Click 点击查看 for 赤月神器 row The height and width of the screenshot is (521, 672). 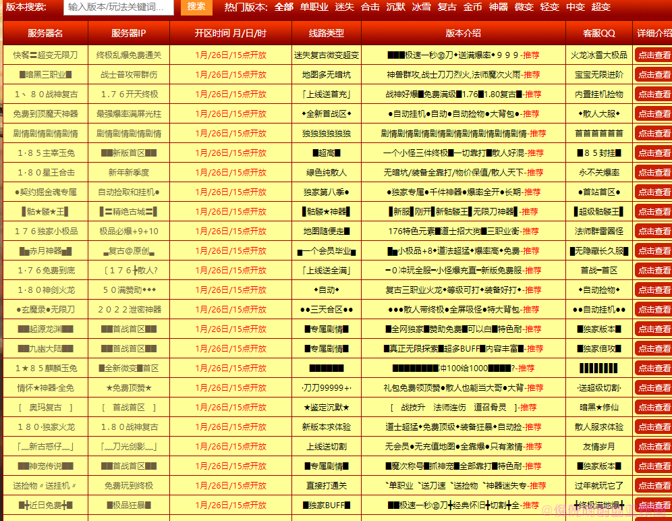(x=654, y=251)
